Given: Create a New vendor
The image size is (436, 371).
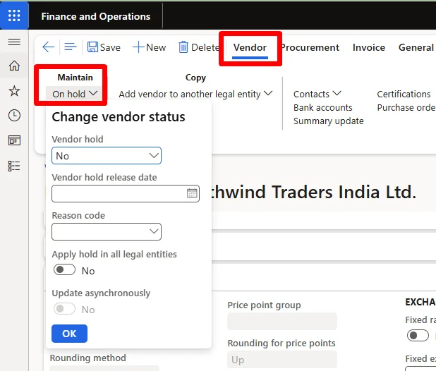Looking at the screenshot, I should (150, 47).
